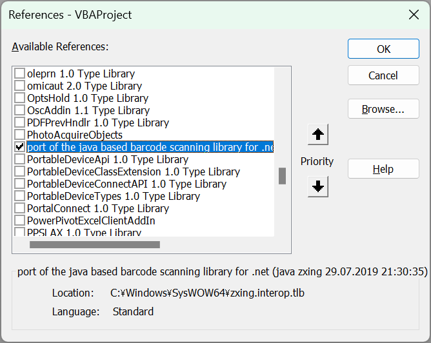Click the Available References label
The image size is (431, 343).
(x=60, y=46)
